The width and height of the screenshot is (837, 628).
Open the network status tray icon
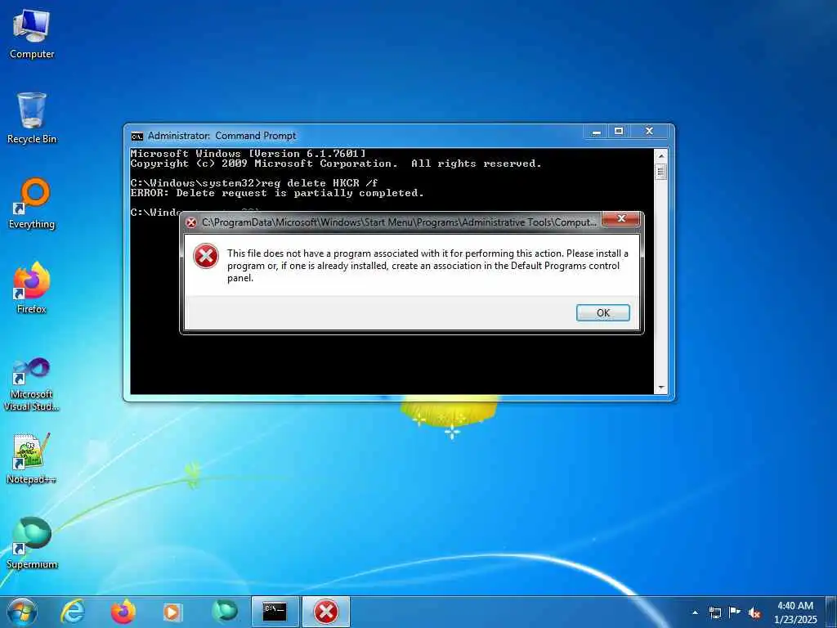coord(714,612)
